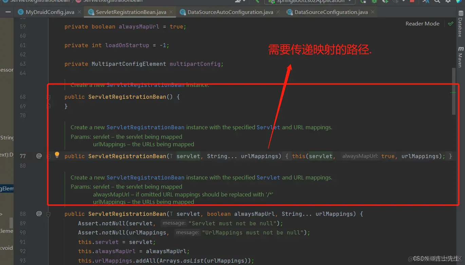Click the class icon on the DataSourceAutoConfiguration.java tab
Image resolution: width=465 pixels, height=265 pixels.
[x=183, y=12]
